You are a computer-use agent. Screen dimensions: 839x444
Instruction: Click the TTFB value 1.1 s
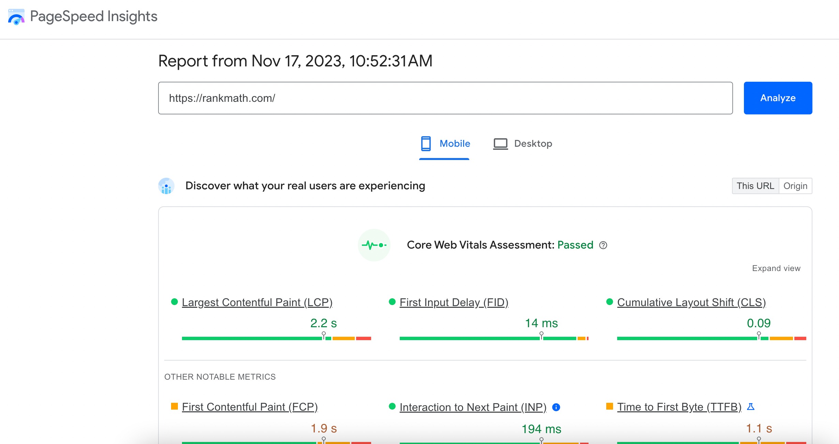click(759, 428)
